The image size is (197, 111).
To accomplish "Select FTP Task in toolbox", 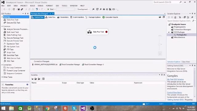I will 9,50.
